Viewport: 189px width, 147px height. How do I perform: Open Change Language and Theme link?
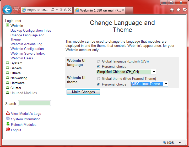tap(27, 37)
